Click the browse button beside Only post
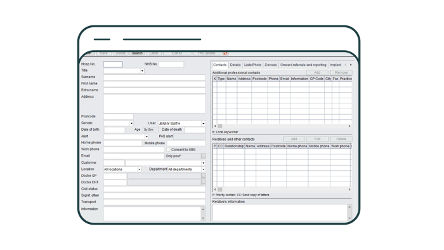The width and height of the screenshot is (444, 250). (x=204, y=156)
